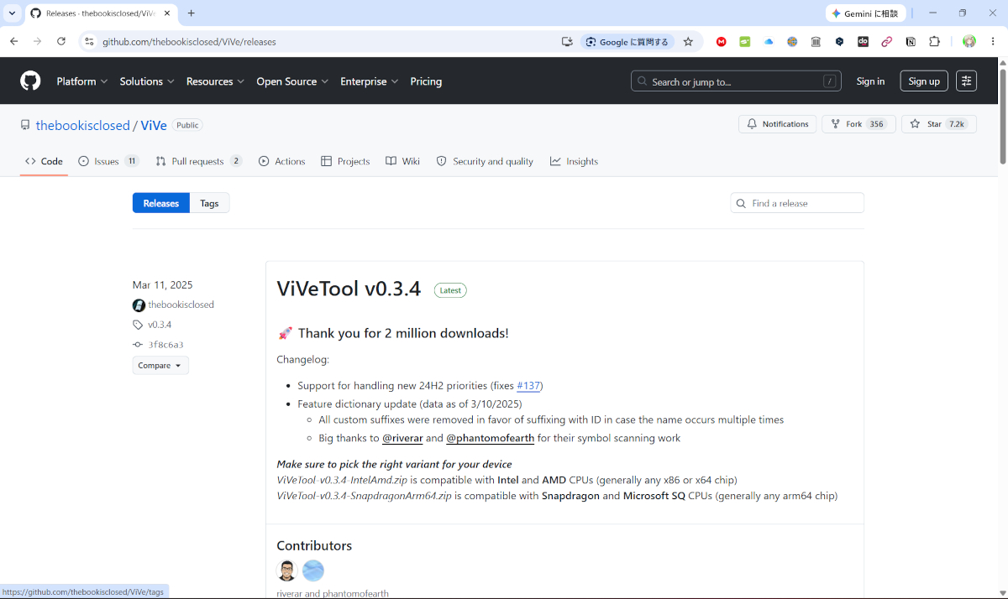
Task: Click the Sign in link
Action: point(870,81)
